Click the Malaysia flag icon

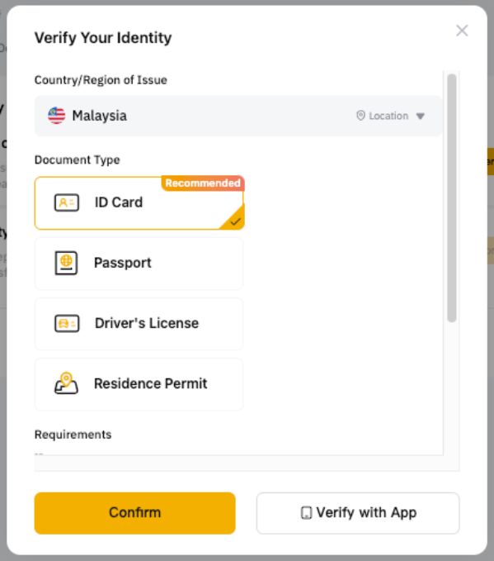click(x=56, y=116)
